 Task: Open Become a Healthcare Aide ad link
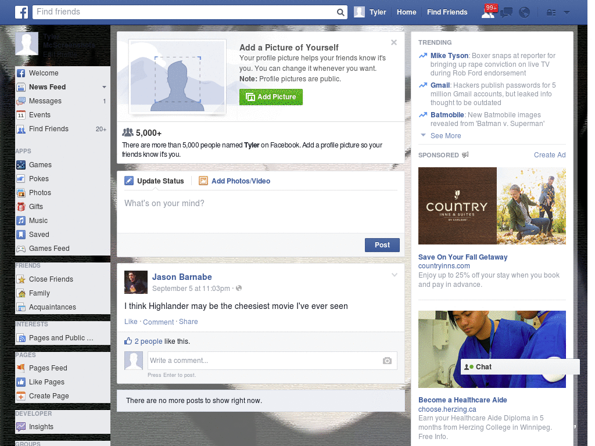[463, 400]
